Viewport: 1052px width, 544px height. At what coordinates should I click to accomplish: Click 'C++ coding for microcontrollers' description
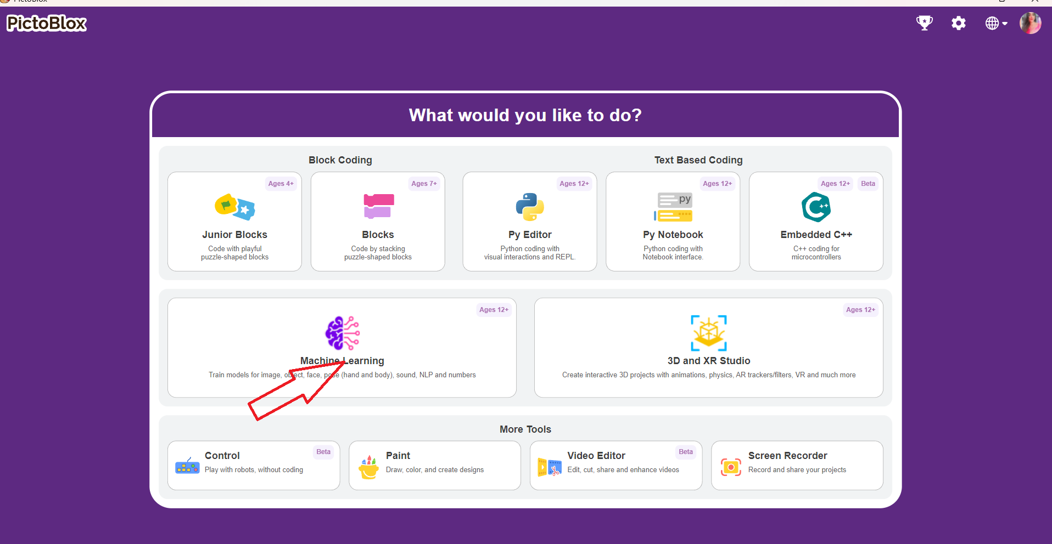pyautogui.click(x=816, y=253)
